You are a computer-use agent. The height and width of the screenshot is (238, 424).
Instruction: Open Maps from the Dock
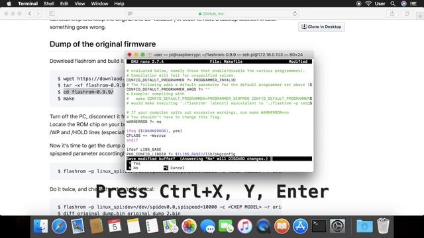tap(170, 226)
